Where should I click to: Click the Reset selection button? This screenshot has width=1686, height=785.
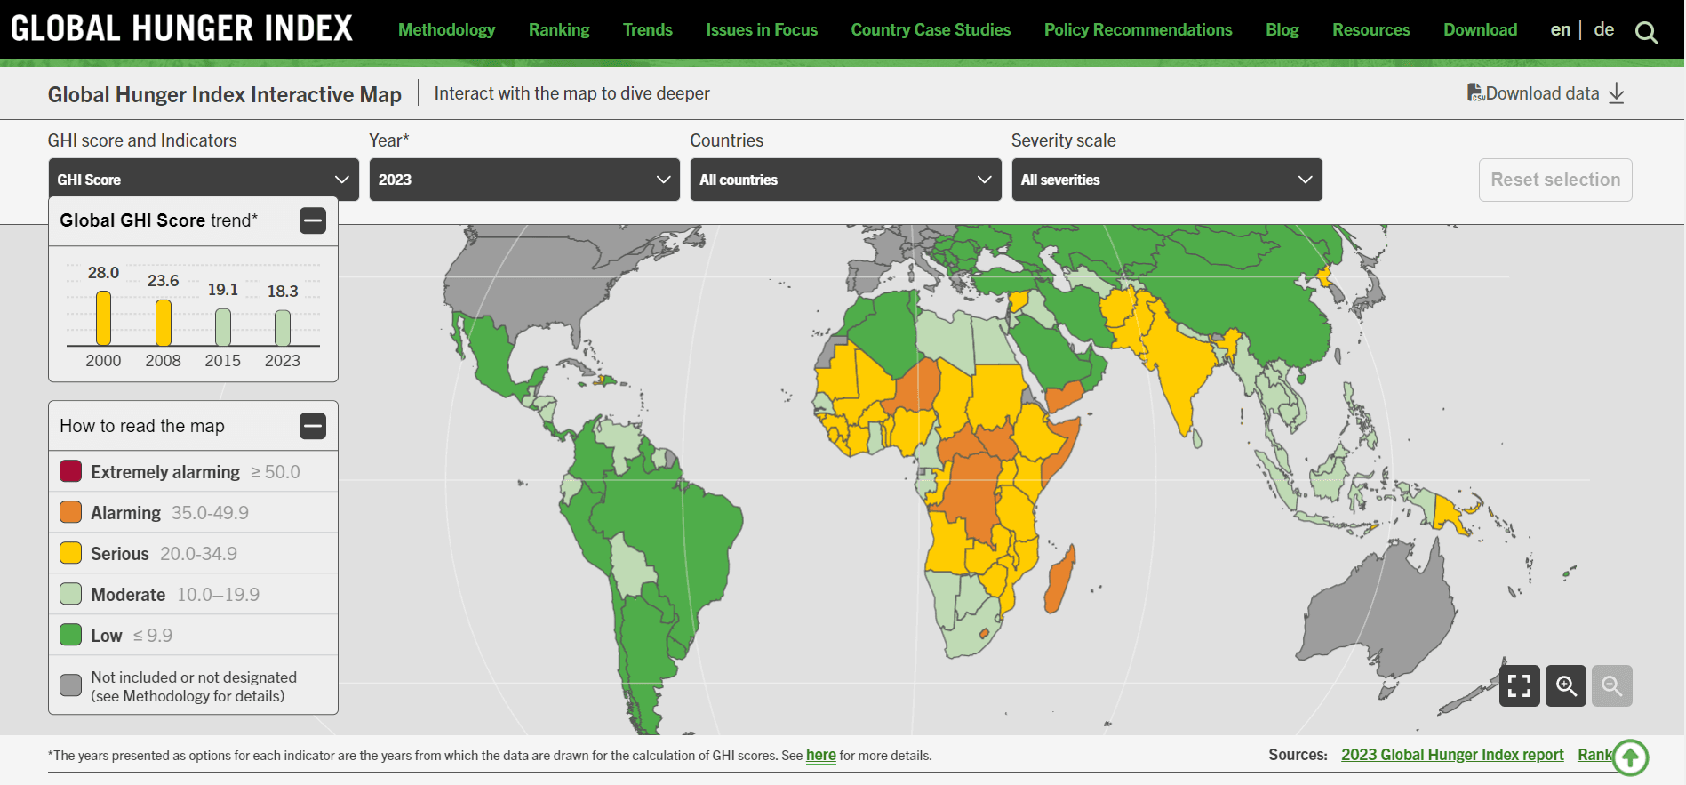(x=1554, y=180)
